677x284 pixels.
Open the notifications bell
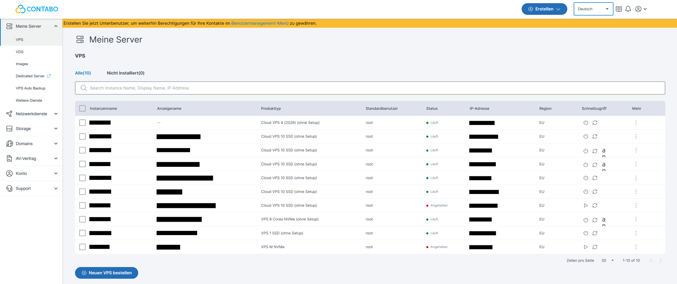tap(628, 9)
